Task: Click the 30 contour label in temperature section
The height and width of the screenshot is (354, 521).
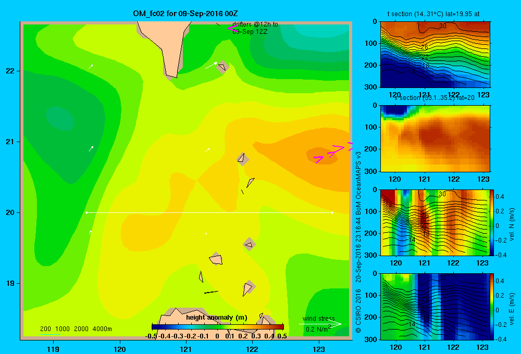Action: [442, 26]
